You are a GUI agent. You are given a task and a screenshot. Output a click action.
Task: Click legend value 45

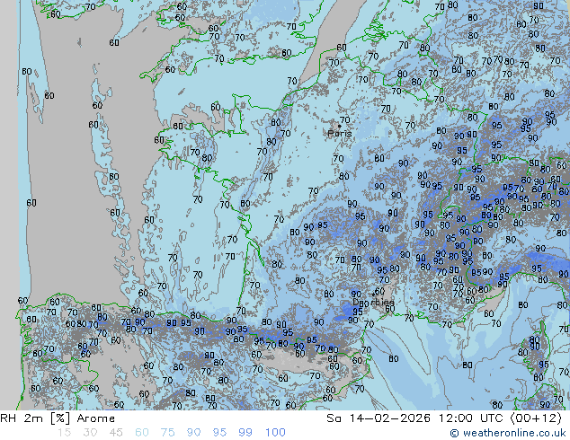[116, 433]
